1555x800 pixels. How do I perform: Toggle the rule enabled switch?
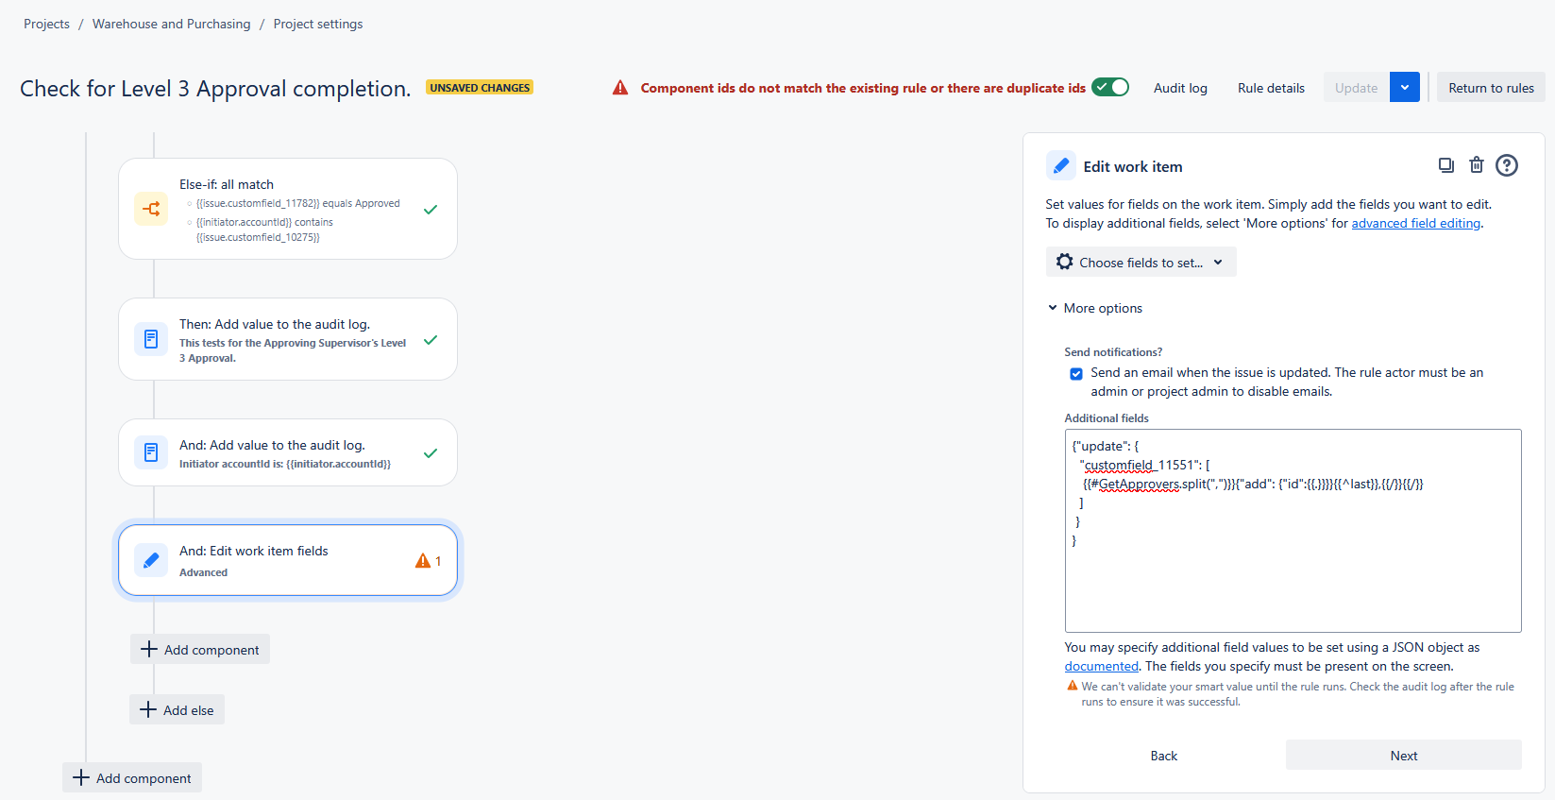pos(1110,87)
